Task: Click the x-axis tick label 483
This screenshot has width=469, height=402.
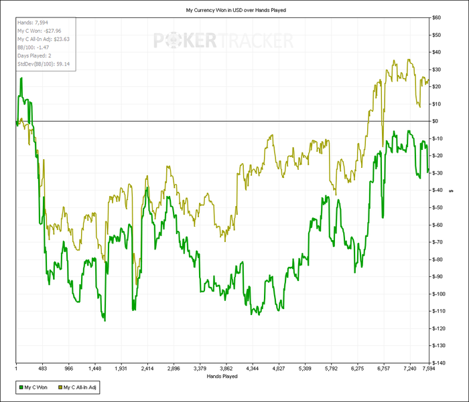Action: [x=43, y=369]
